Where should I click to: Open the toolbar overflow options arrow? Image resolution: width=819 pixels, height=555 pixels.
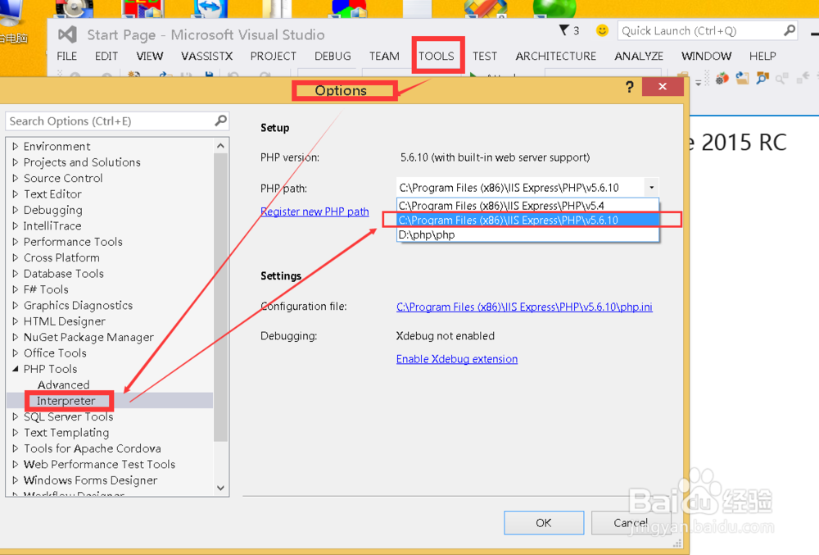click(x=699, y=82)
